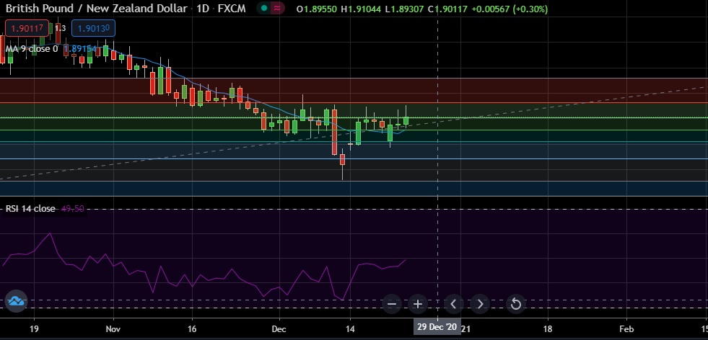Open the blue cloud chart icon
Viewport: 708px width, 340px height.
coord(17,301)
